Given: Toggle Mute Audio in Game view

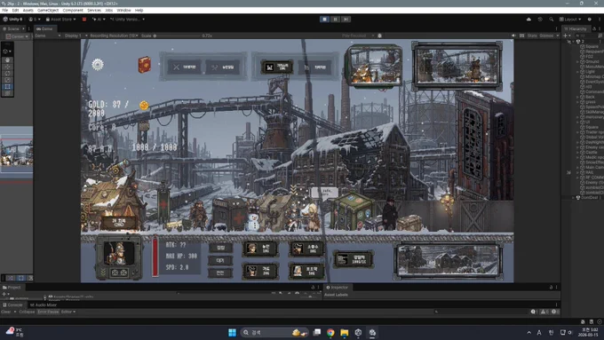Looking at the screenshot, I should tap(514, 36).
